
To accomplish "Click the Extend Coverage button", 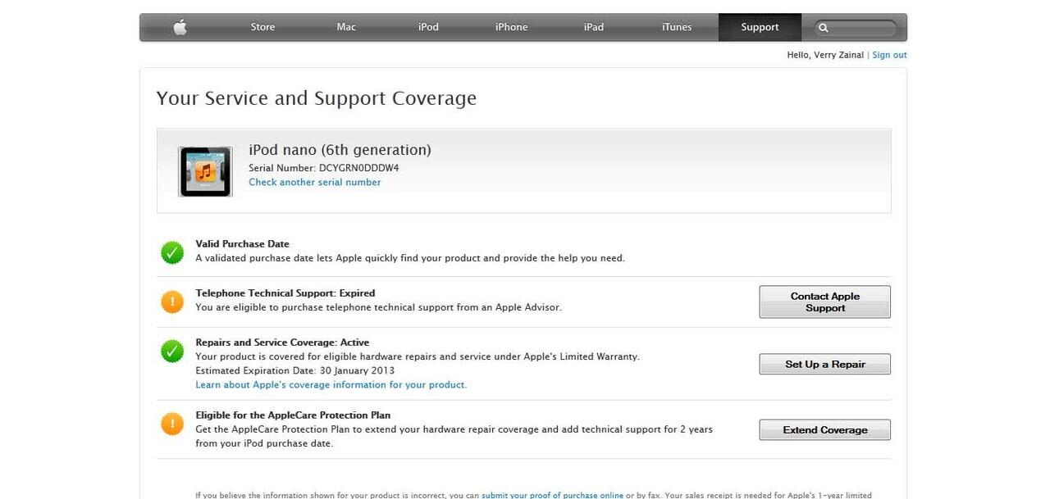I will pos(824,429).
